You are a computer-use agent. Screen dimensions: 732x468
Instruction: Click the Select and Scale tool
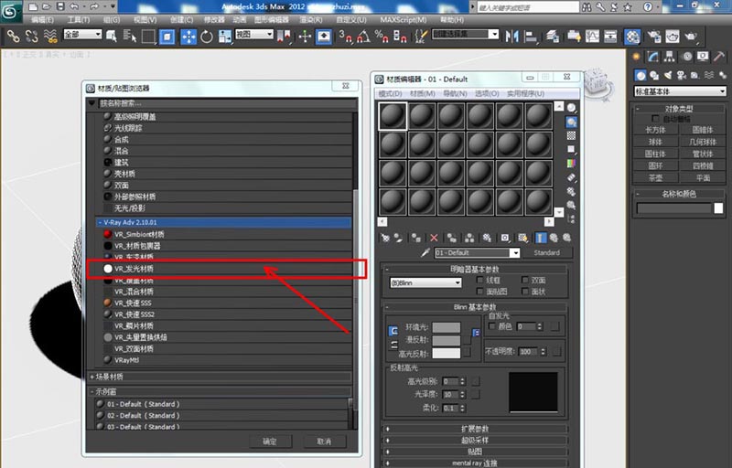pos(224,37)
